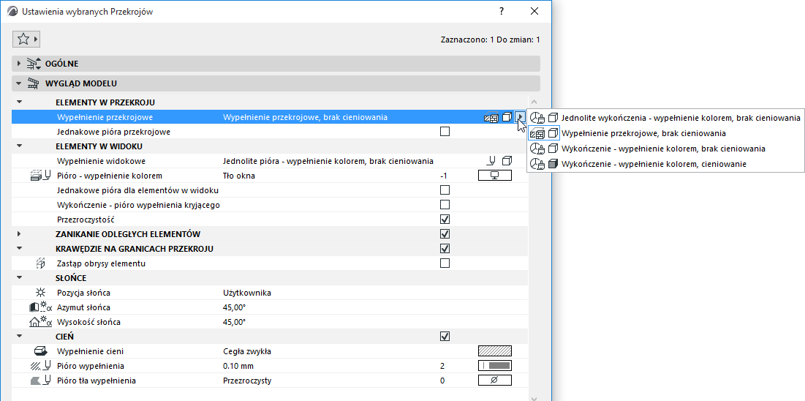The width and height of the screenshot is (805, 401).
Task: Click the Zastąp obrysy elementu icon
Action: [40, 263]
